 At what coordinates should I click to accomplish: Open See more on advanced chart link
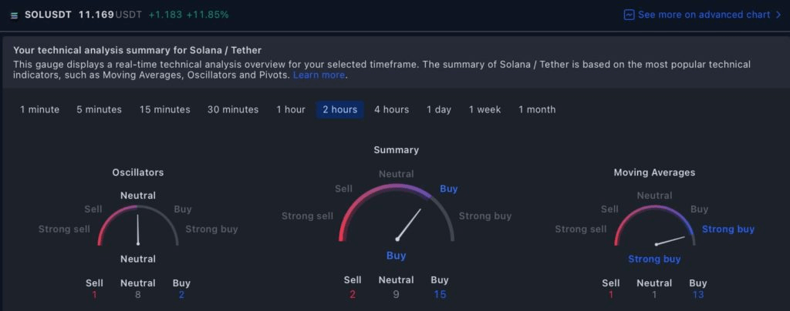pos(703,15)
